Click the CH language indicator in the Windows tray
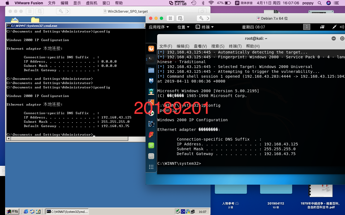This screenshot has height=215, width=345. coord(183,212)
